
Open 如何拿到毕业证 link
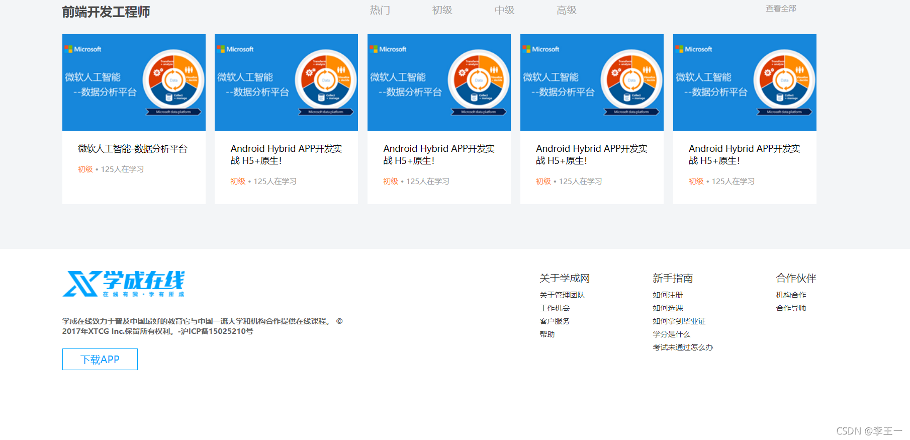pyautogui.click(x=679, y=321)
